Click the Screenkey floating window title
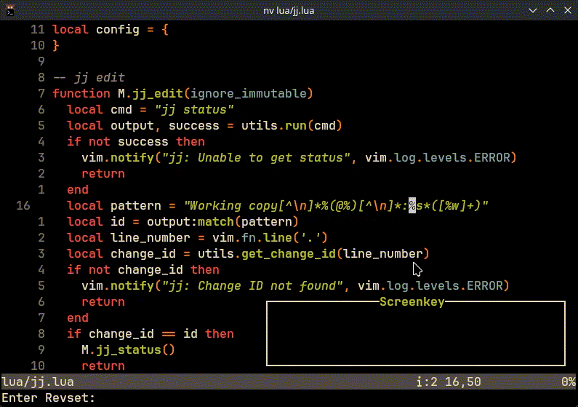 click(412, 301)
